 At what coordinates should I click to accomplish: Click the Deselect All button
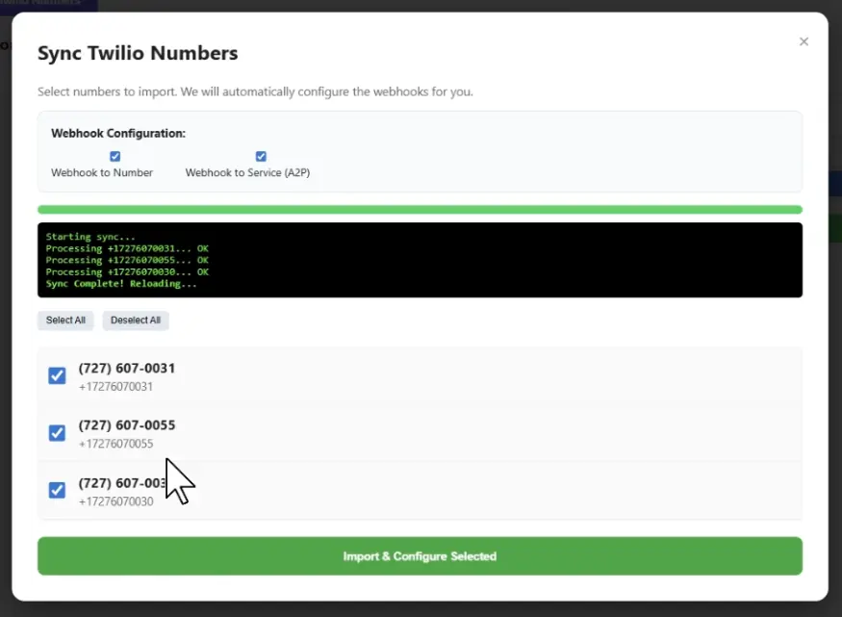point(136,320)
